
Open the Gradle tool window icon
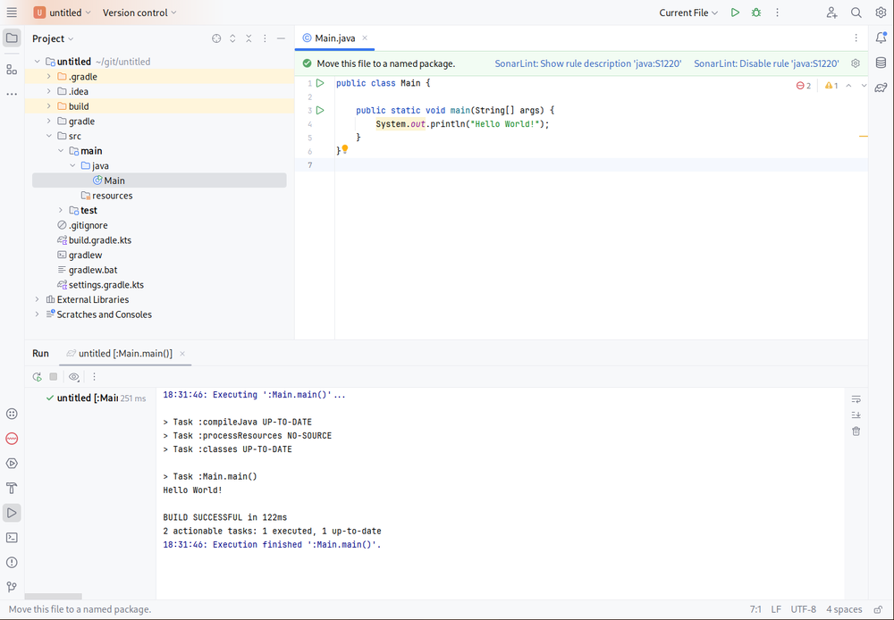coord(881,88)
